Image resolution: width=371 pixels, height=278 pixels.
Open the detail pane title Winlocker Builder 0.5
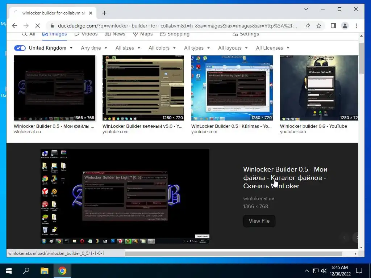pyautogui.click(x=285, y=177)
